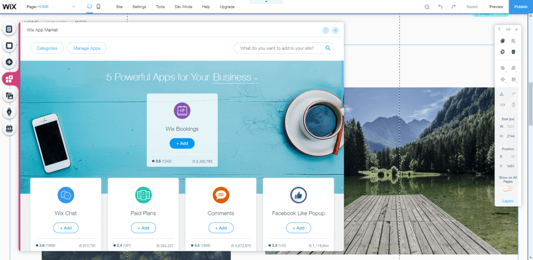Add the Paid Plans app
Screen dimensions: 533x260
143,228
